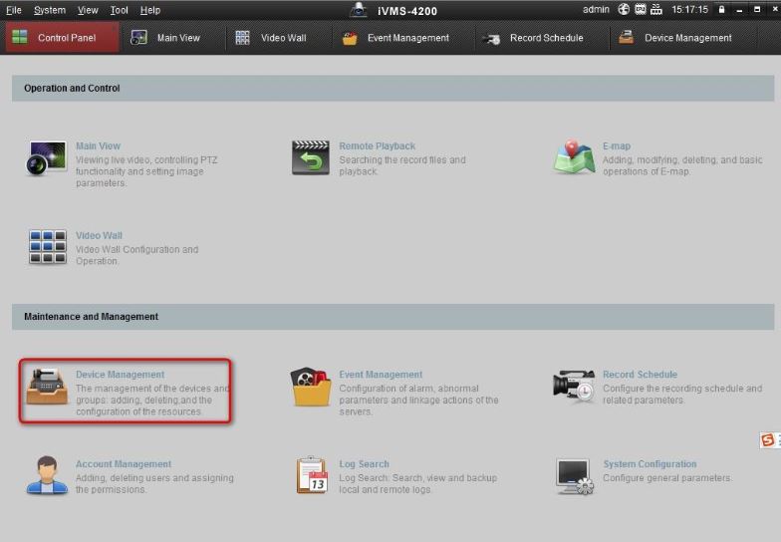Screen dimensions: 781x542
Task: Open the Main View link
Action: (x=98, y=145)
